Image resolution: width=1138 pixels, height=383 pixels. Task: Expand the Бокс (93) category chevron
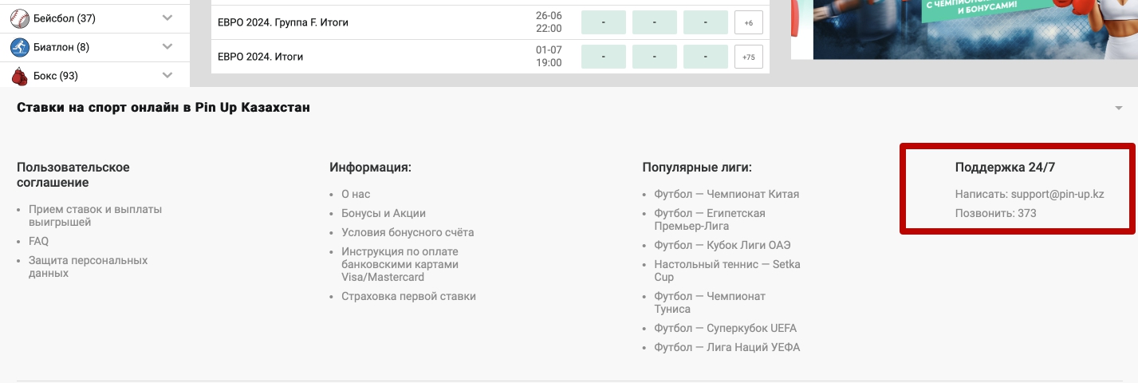[x=167, y=75]
